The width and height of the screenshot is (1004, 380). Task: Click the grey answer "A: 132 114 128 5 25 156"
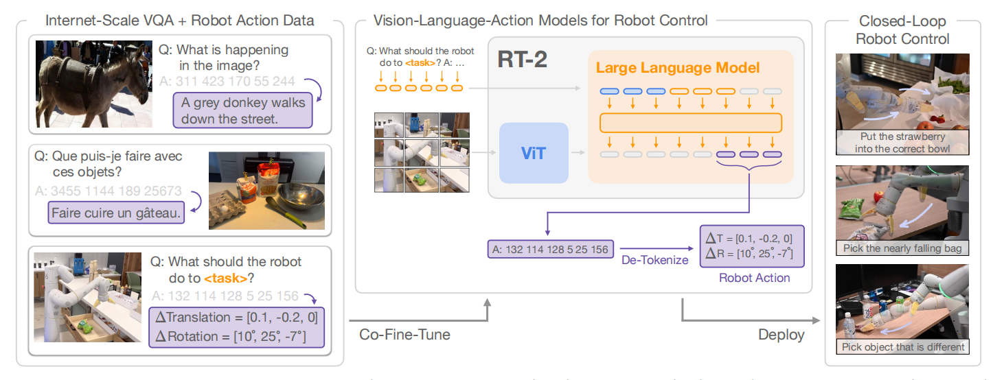point(224,296)
